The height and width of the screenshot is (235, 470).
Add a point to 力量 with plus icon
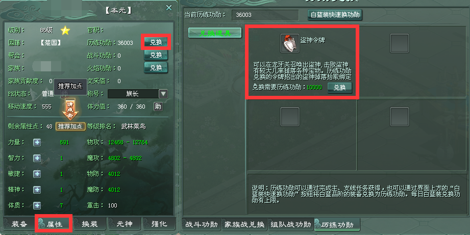pyautogui.click(x=37, y=142)
